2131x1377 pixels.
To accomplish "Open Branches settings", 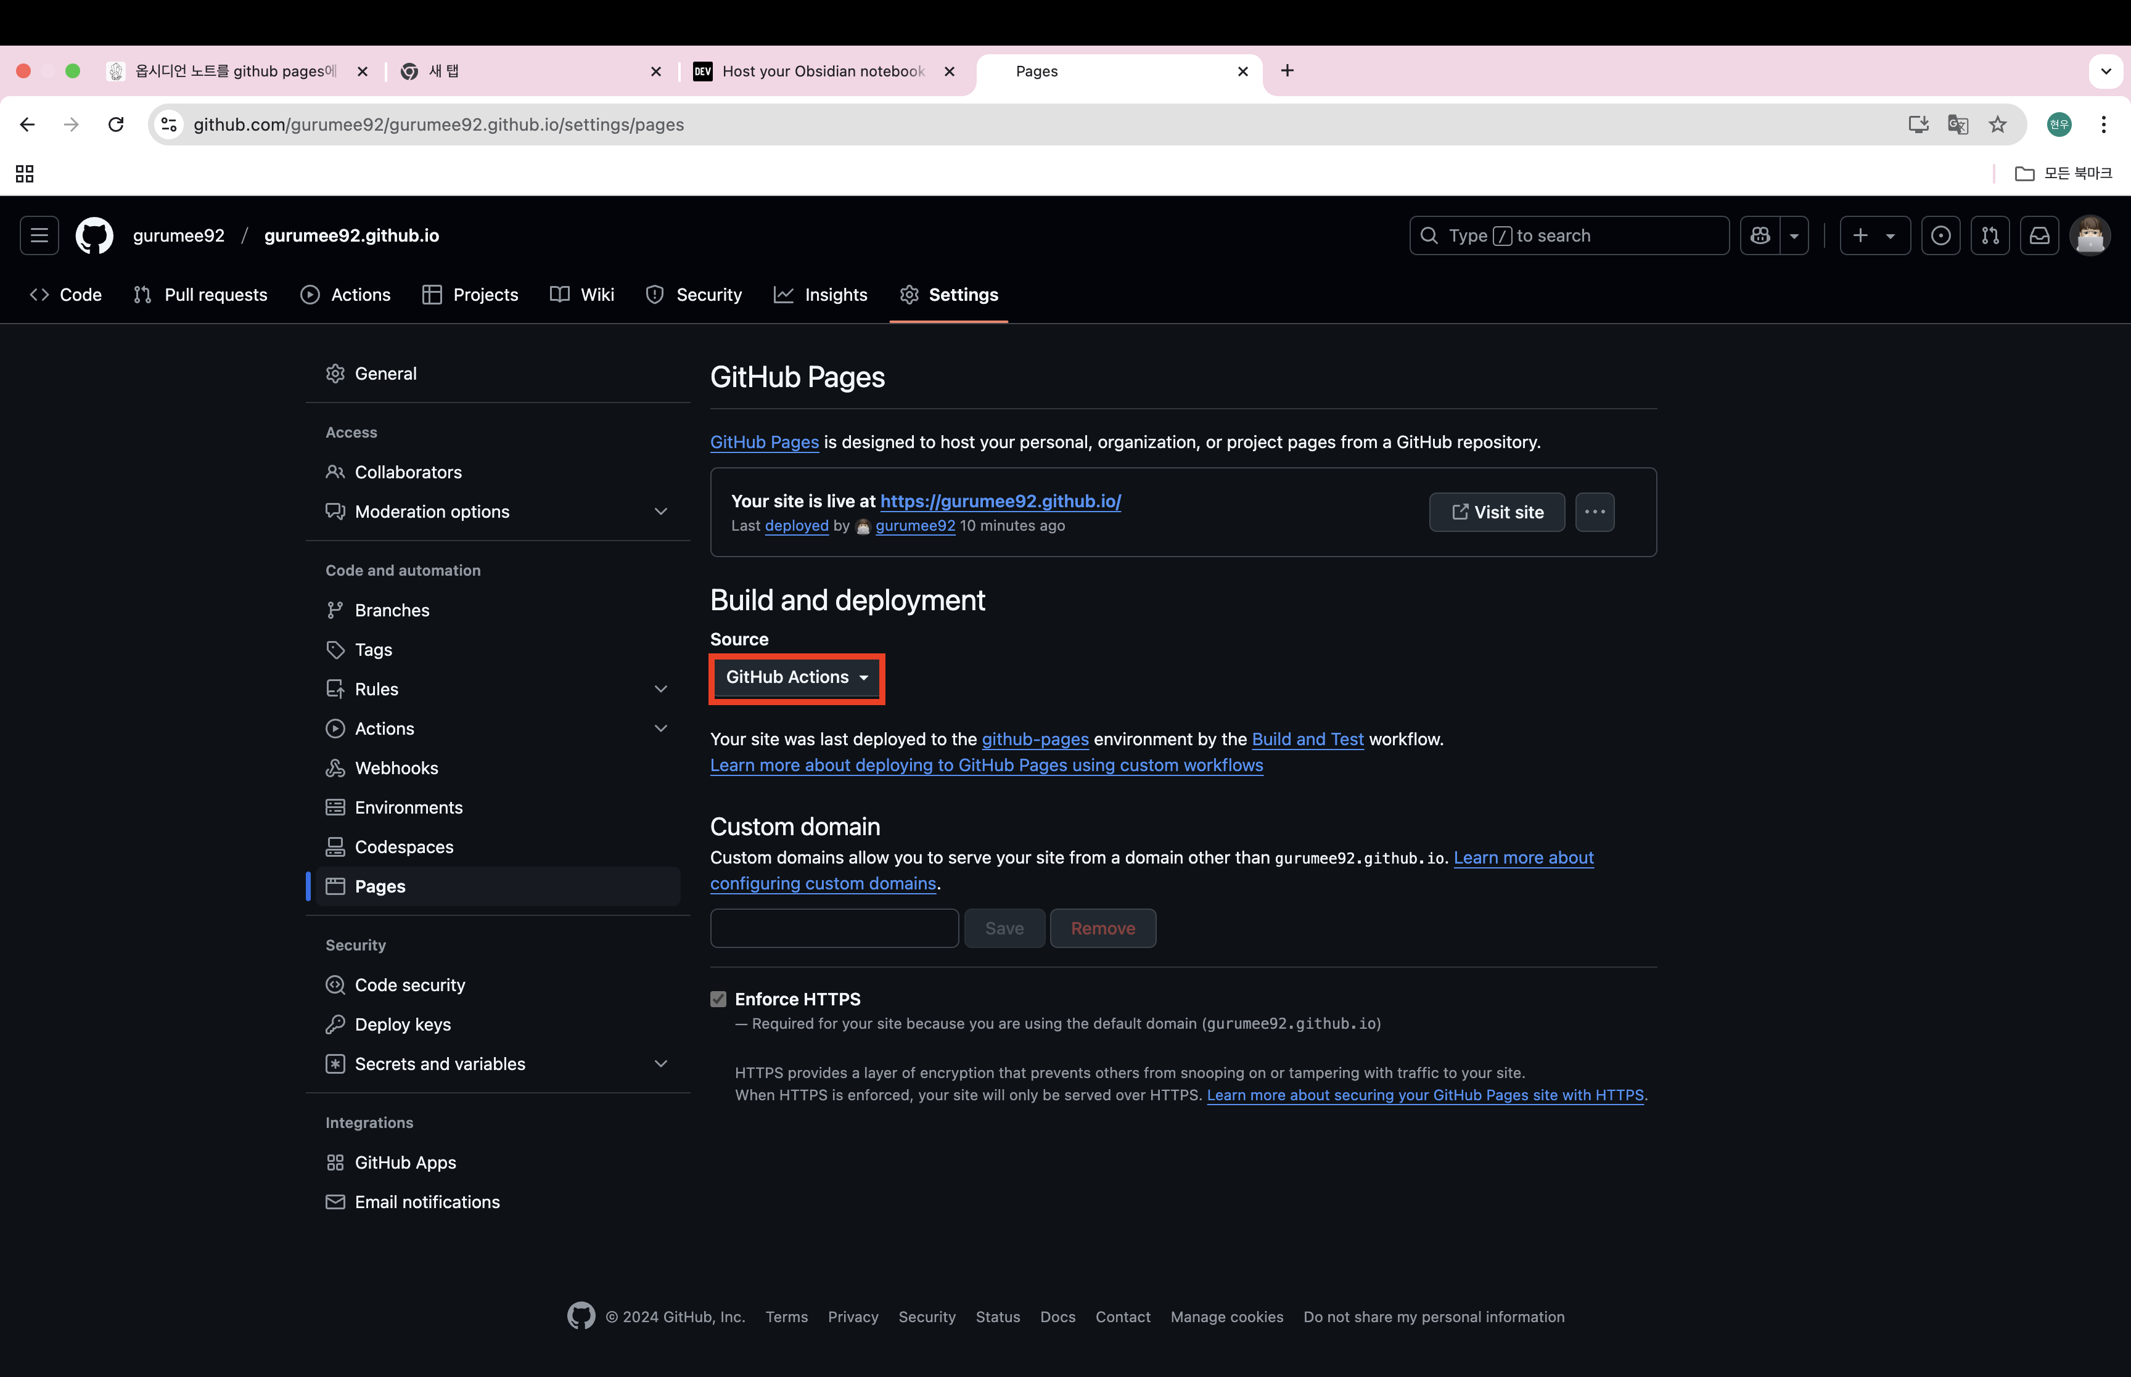I will pos(498,610).
